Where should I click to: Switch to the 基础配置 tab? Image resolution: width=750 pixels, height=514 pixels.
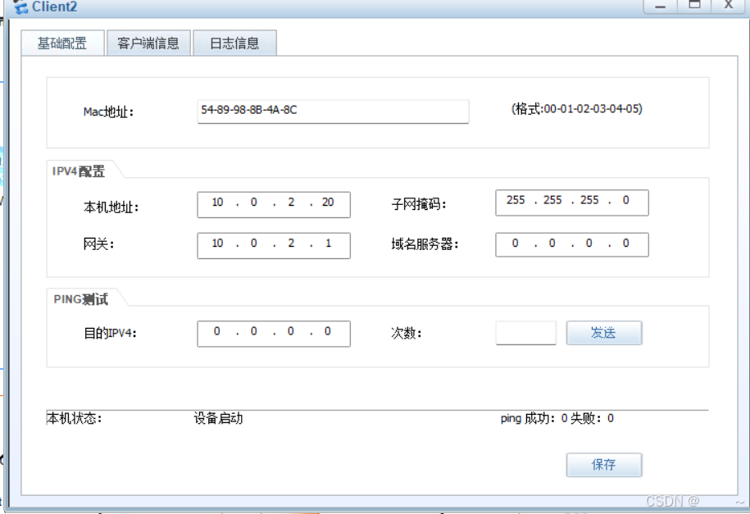click(62, 43)
